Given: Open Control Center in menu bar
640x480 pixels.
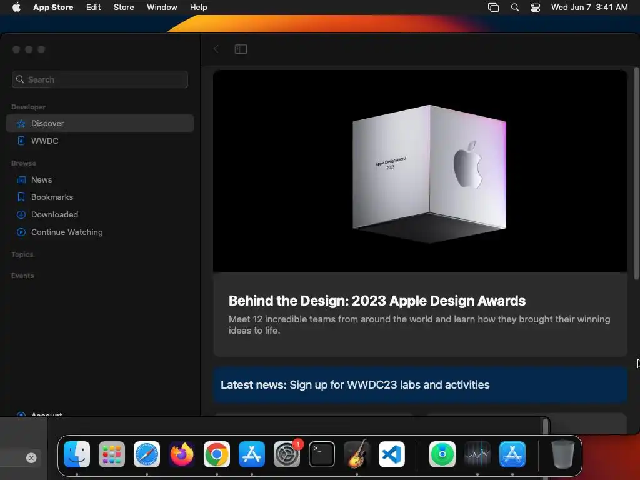Looking at the screenshot, I should (x=536, y=7).
